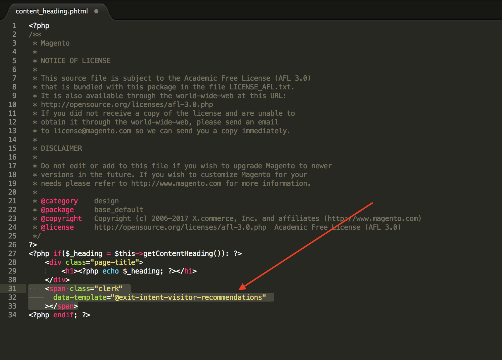Select the content_heading.phtml tab
The height and width of the screenshot is (360, 502).
[52, 11]
